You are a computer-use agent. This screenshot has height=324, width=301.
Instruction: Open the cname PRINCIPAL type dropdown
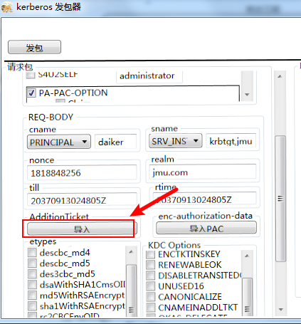59,142
